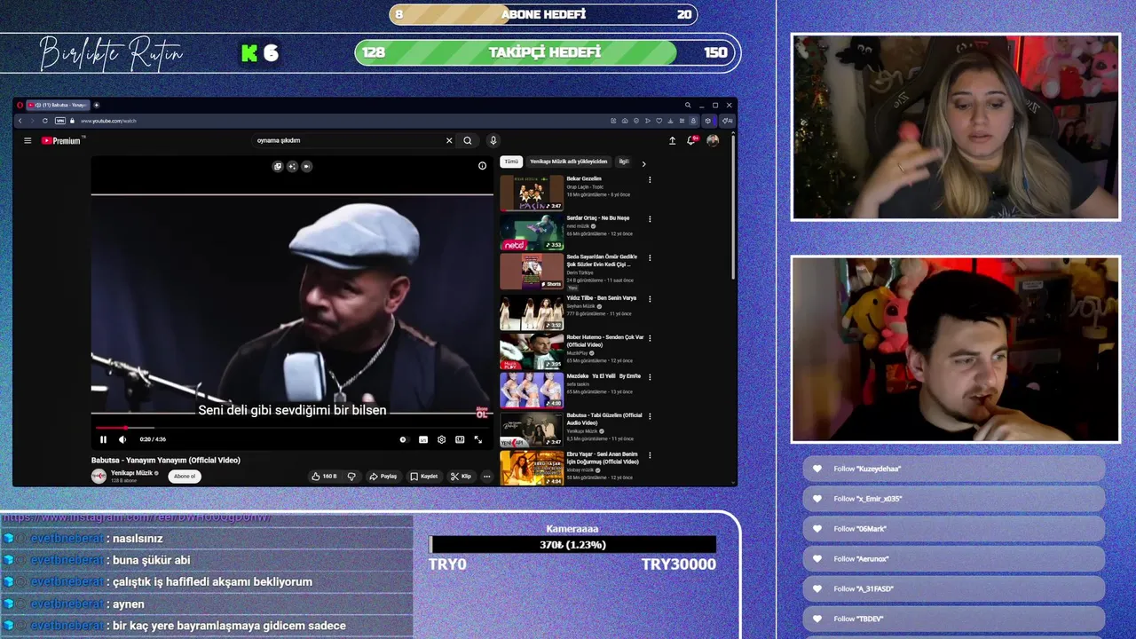
Task: Click the Yıldız Tilbe - Ben Senin Varya title
Action: tap(602, 298)
